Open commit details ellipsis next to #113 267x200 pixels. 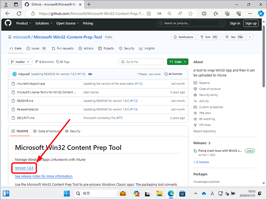click(90, 74)
